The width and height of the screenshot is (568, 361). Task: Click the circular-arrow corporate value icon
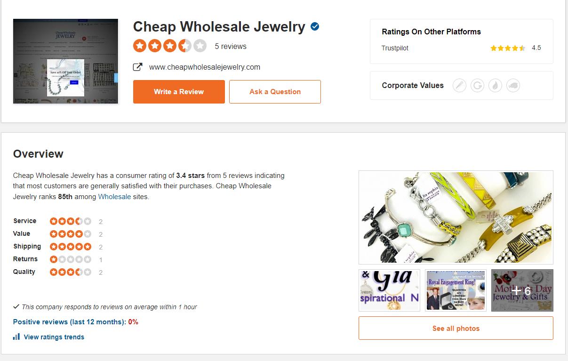point(477,86)
